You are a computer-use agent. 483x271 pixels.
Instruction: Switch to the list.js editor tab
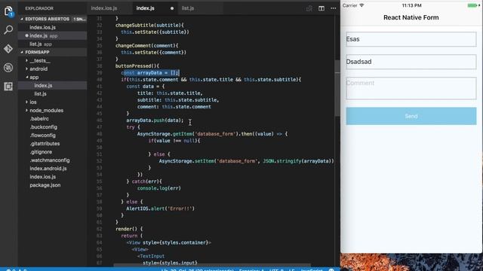point(200,8)
